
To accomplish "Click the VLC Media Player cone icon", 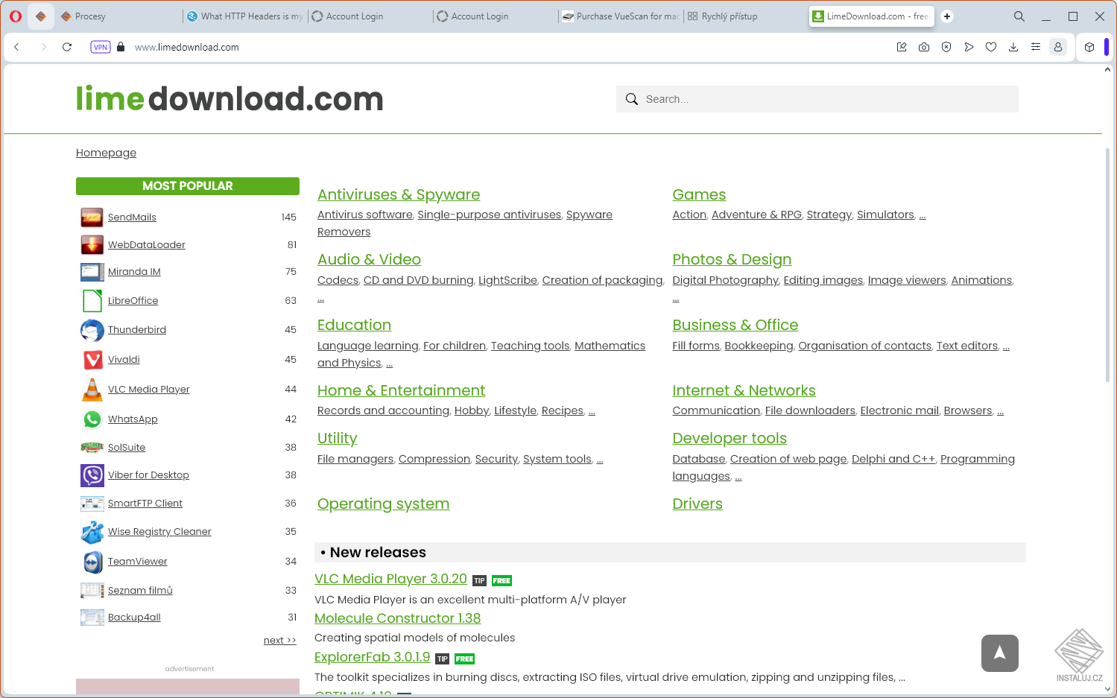I will (92, 389).
